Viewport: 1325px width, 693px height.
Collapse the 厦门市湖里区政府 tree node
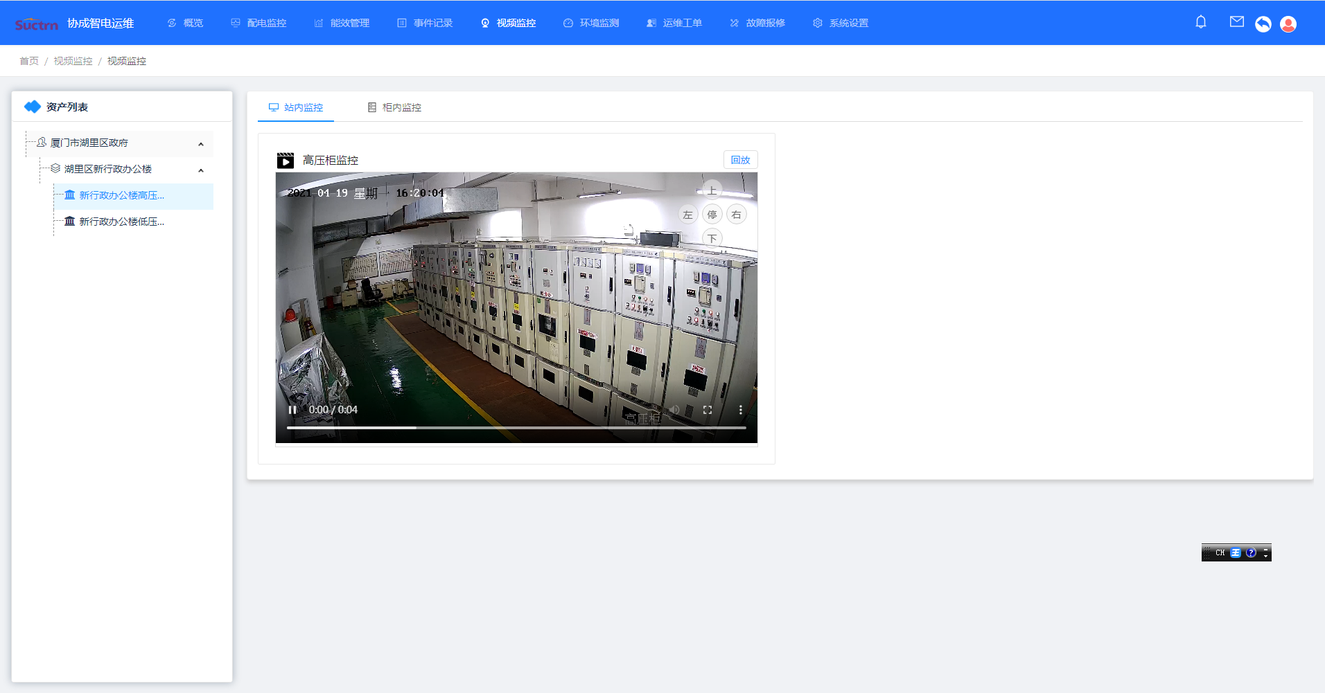tap(201, 144)
